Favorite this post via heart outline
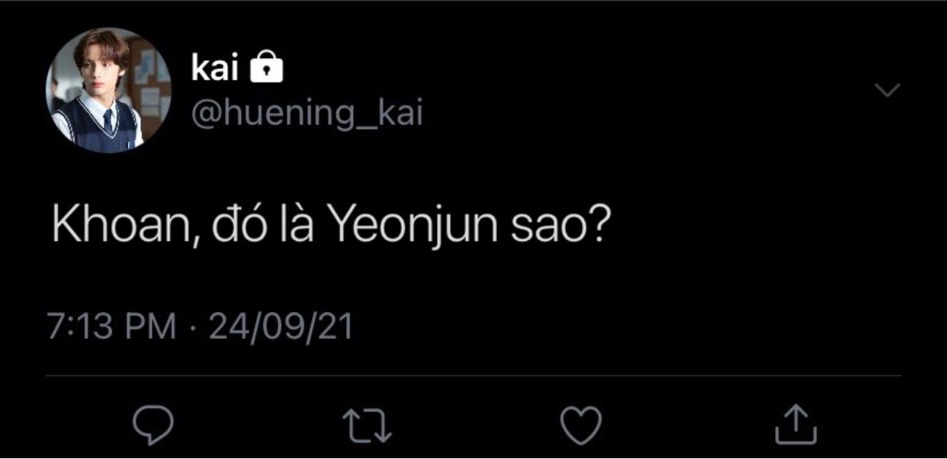The width and height of the screenshot is (947, 459). tap(582, 424)
